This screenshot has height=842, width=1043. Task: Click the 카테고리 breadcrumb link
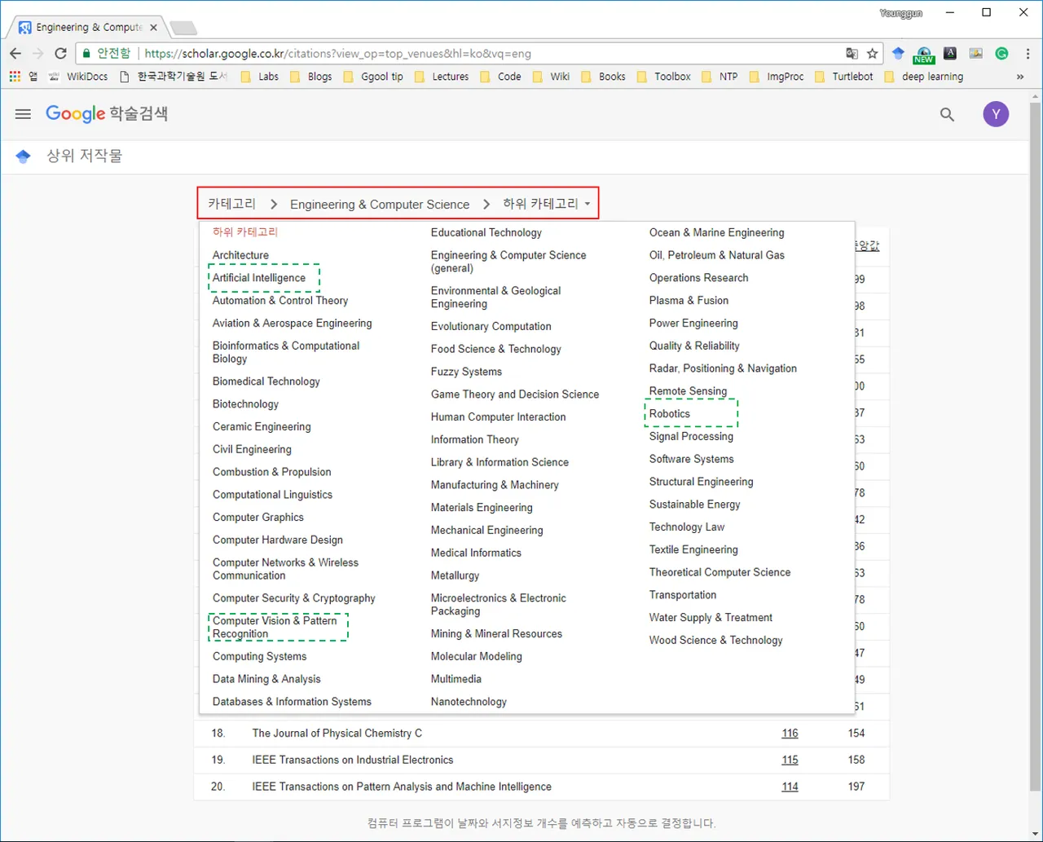[x=231, y=204]
